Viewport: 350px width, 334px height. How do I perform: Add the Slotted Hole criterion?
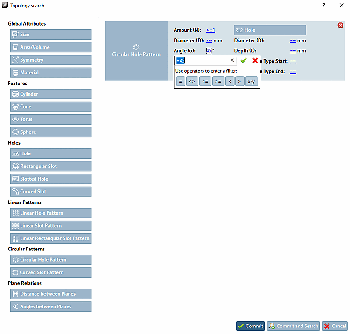pos(51,179)
